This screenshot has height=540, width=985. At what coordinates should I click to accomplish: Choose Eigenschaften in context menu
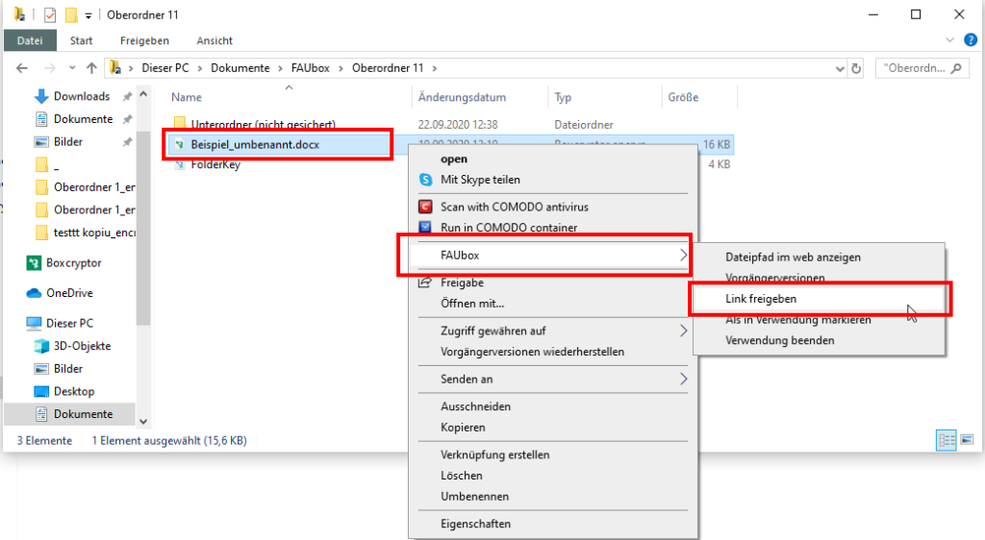[476, 524]
